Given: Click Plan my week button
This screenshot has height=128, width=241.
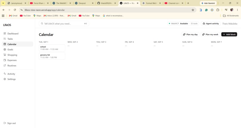Looking at the screenshot, I should [210, 34].
